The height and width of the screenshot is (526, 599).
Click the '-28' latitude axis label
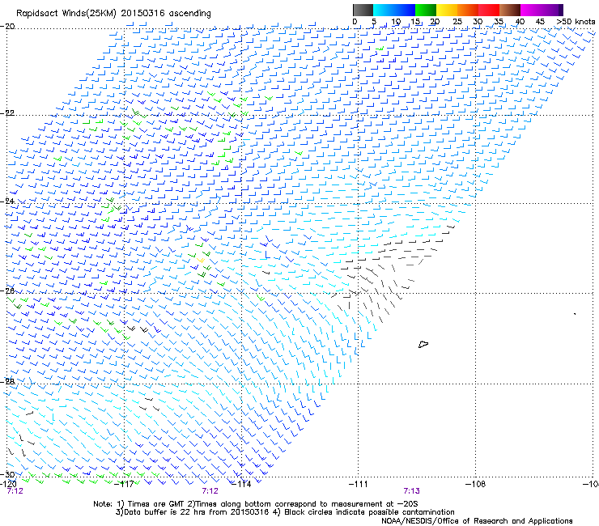point(7,381)
